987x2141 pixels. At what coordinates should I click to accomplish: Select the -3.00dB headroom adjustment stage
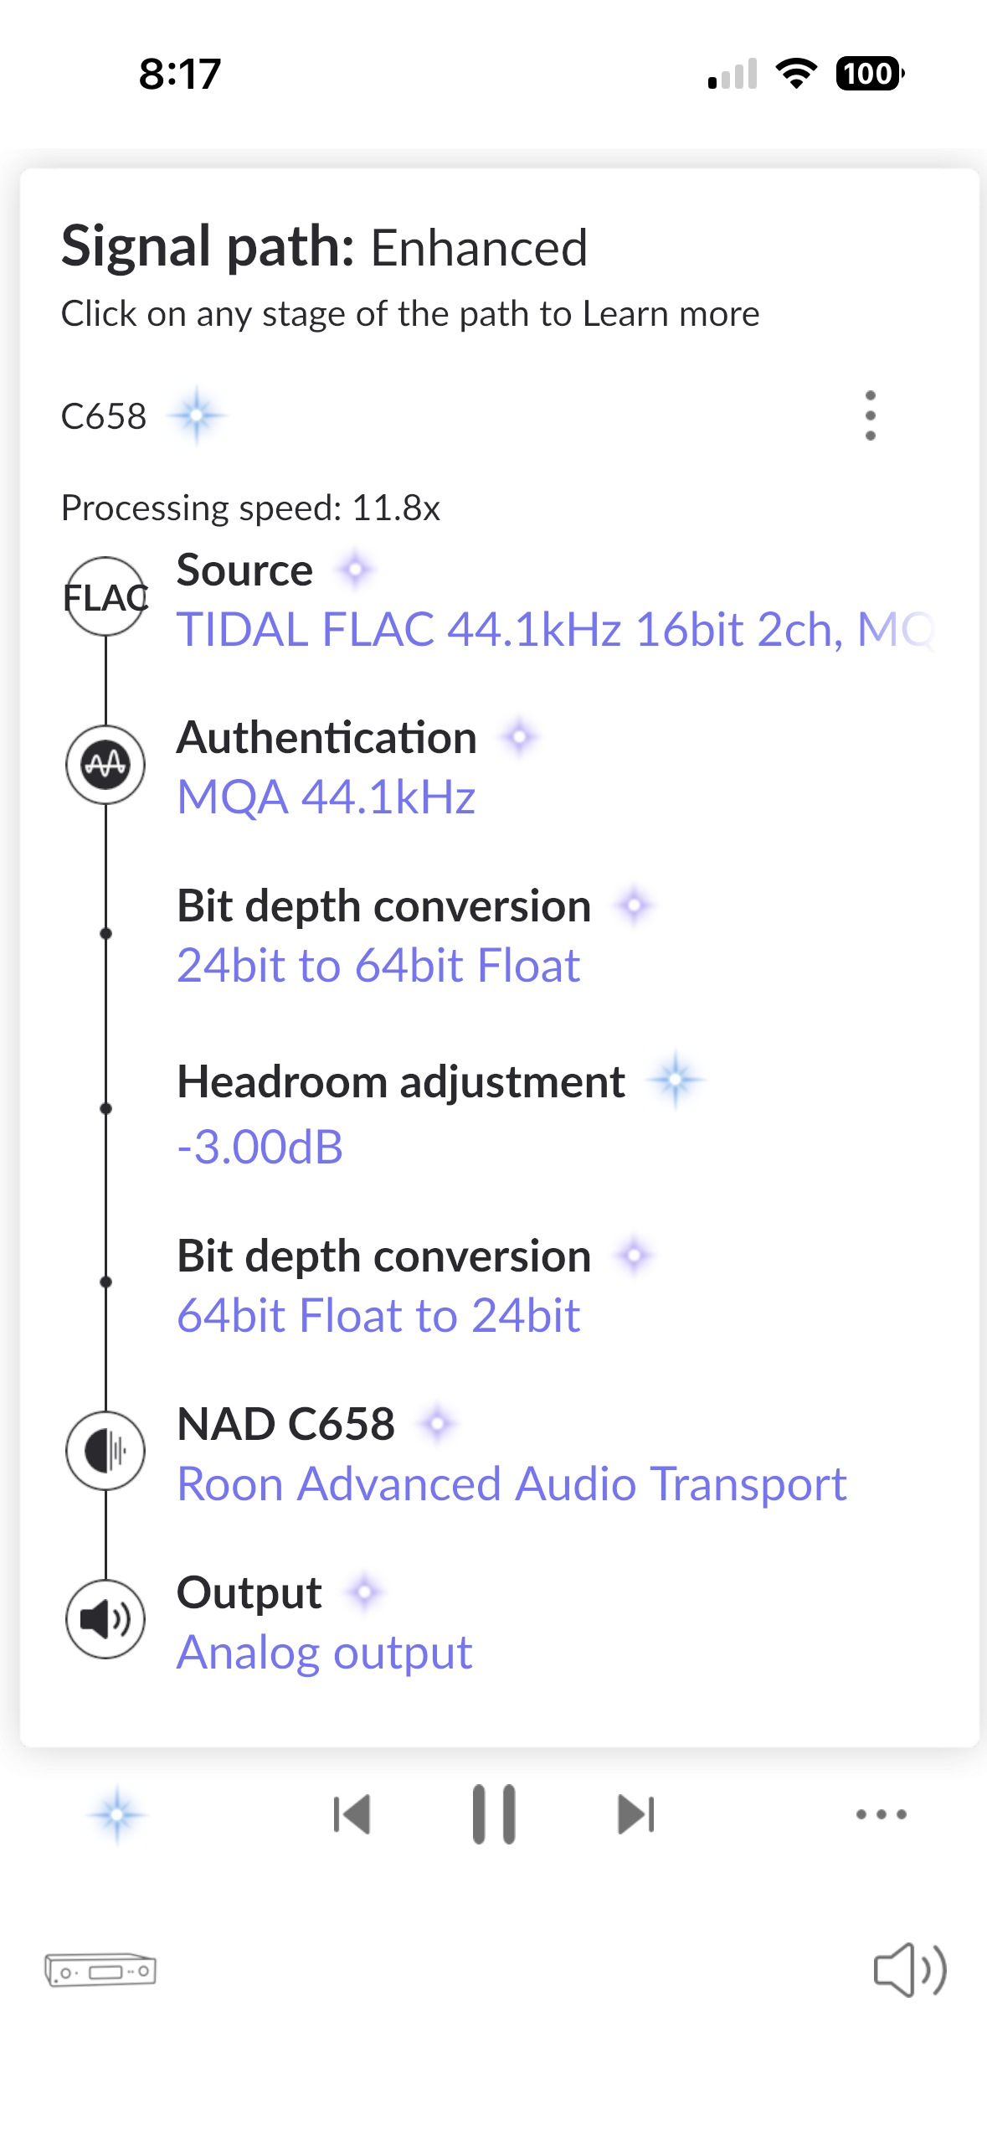tap(260, 1148)
